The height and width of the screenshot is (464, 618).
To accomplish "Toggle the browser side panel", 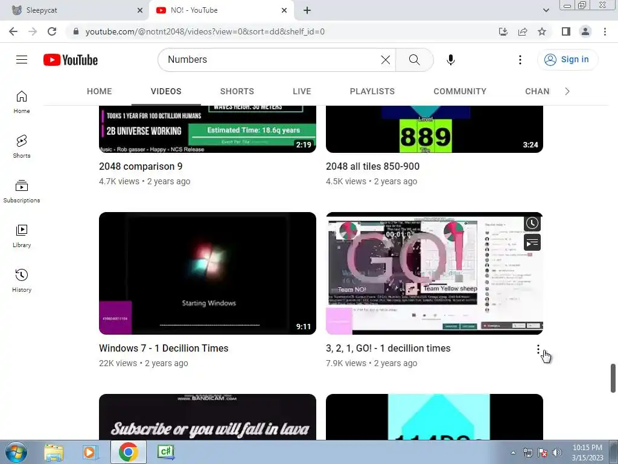I will 566,31.
